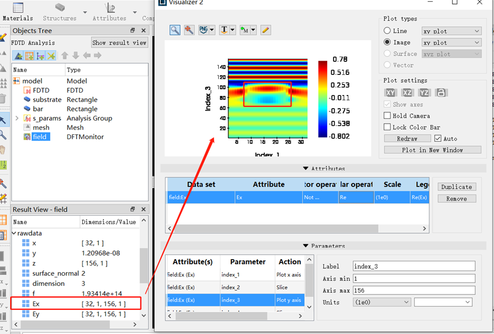The image size is (494, 334).
Task: Check the Lock Color Bar checkbox
Action: [387, 127]
